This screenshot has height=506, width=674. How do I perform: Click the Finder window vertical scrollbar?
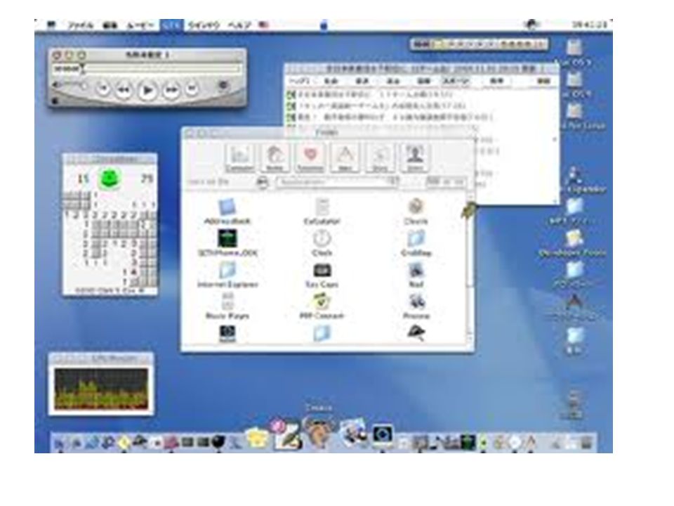coord(470,269)
